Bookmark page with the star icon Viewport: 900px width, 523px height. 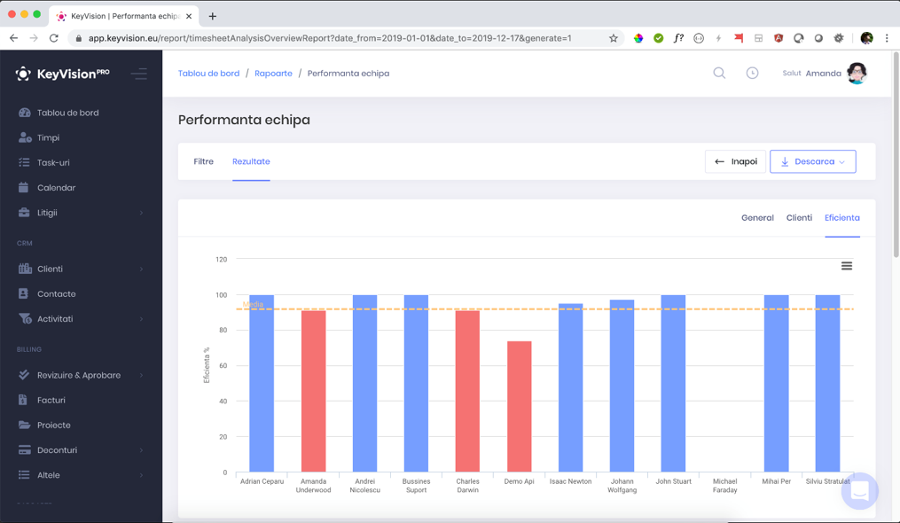[x=613, y=38]
